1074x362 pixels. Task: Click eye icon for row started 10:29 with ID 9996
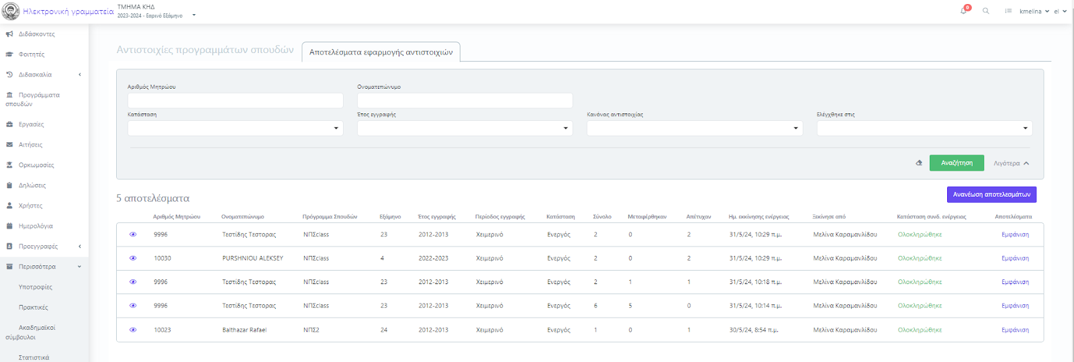coord(133,234)
